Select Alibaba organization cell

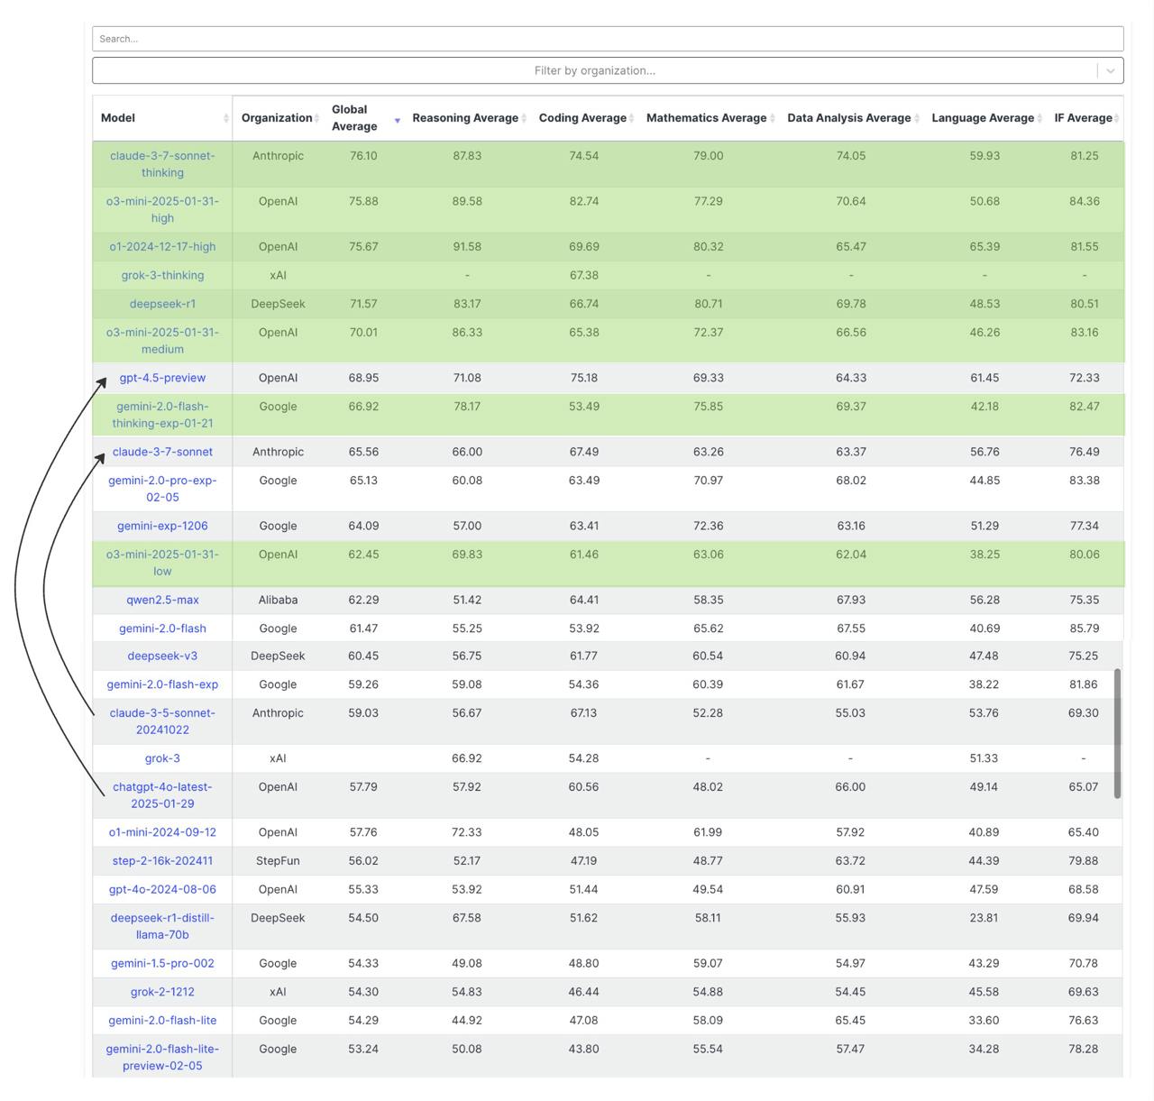point(278,600)
